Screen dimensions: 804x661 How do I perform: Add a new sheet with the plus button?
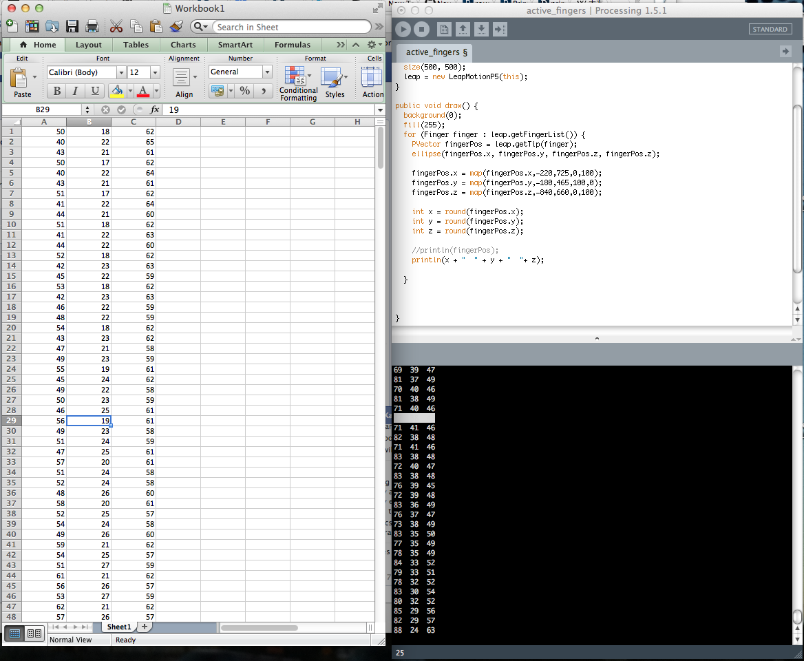[x=145, y=627]
